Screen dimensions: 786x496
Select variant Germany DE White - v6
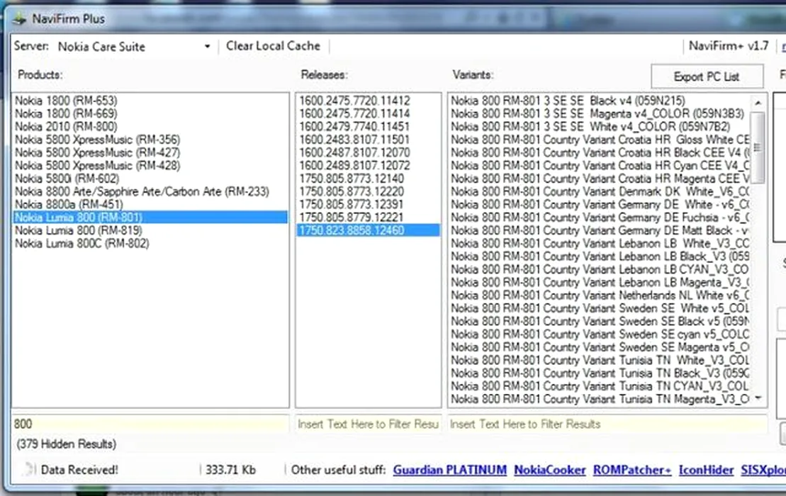pyautogui.click(x=600, y=204)
